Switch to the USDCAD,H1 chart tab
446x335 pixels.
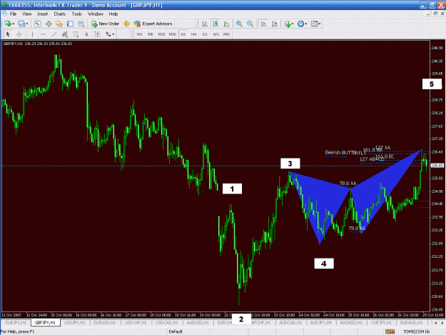pos(167,323)
